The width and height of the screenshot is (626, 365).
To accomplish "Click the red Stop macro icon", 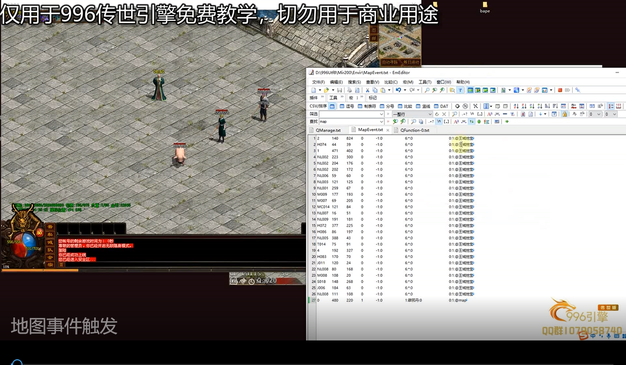I will click(x=560, y=90).
